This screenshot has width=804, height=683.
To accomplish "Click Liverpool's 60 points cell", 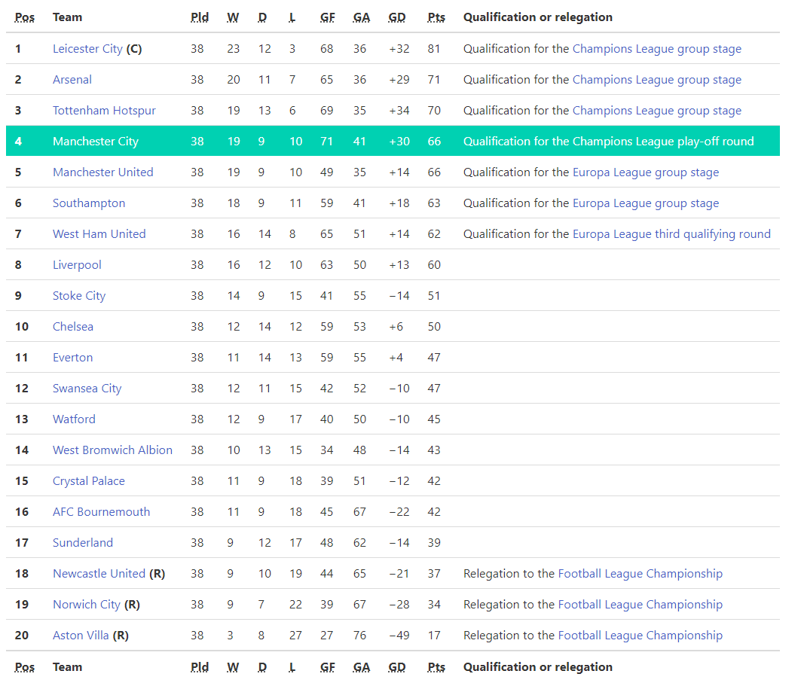I will click(434, 265).
